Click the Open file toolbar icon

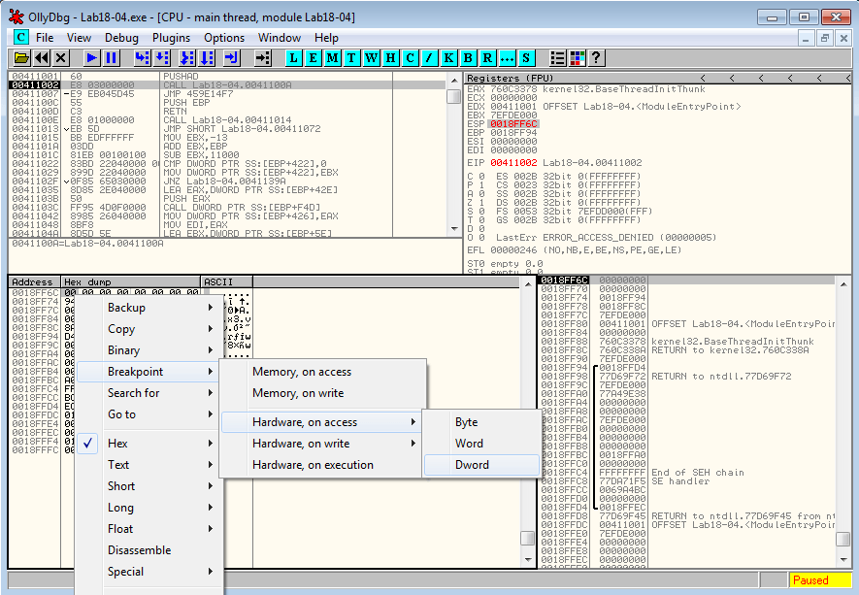click(x=21, y=58)
